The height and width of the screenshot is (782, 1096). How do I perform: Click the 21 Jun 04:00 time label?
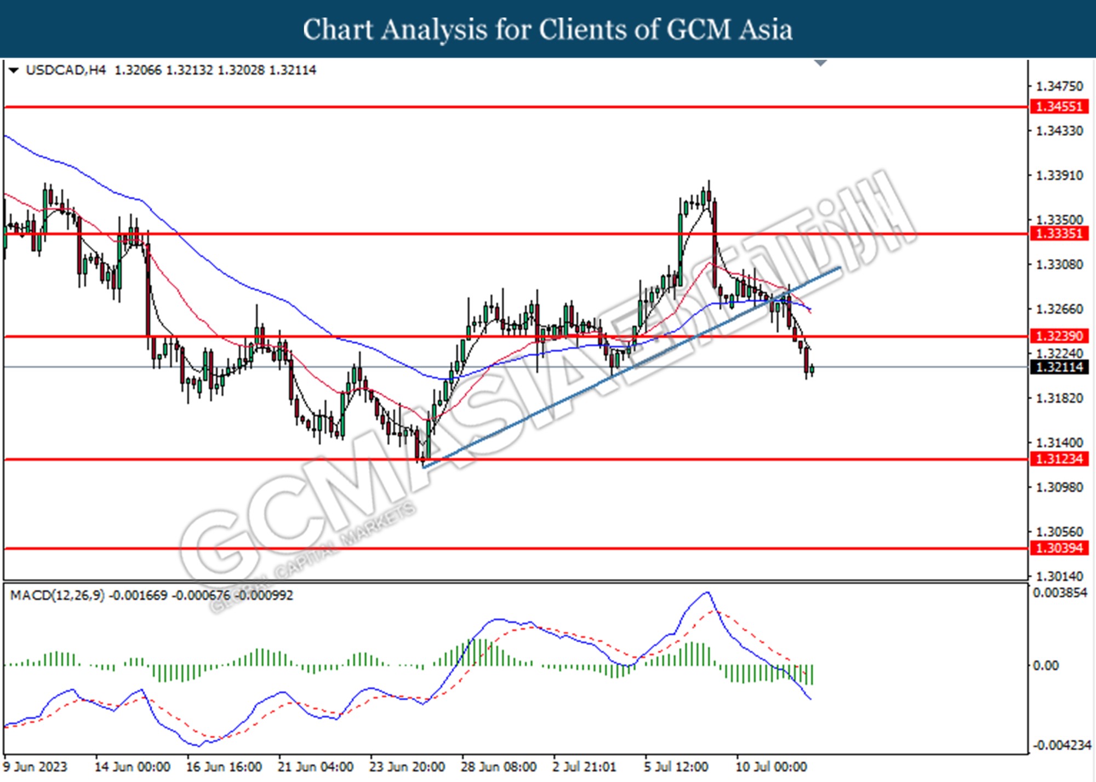pyautogui.click(x=315, y=767)
